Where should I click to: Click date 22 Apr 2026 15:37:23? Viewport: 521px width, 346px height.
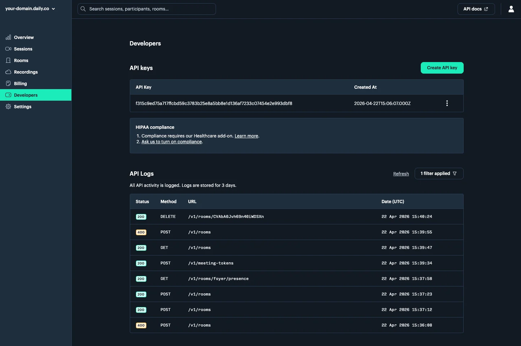point(407,294)
